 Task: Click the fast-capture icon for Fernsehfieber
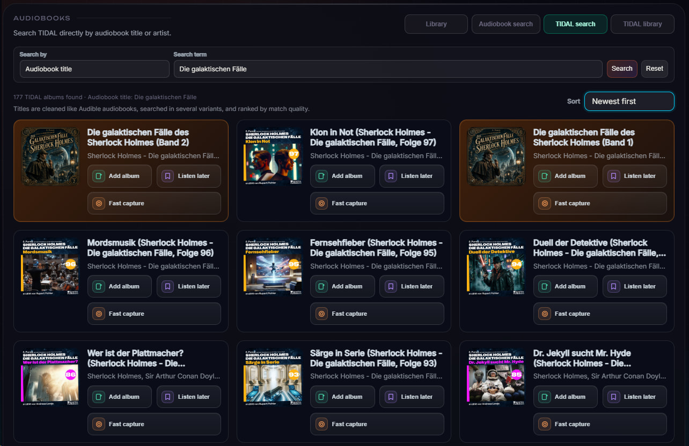click(x=321, y=314)
